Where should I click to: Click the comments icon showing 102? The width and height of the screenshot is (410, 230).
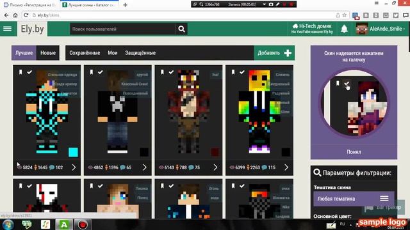(x=52, y=167)
